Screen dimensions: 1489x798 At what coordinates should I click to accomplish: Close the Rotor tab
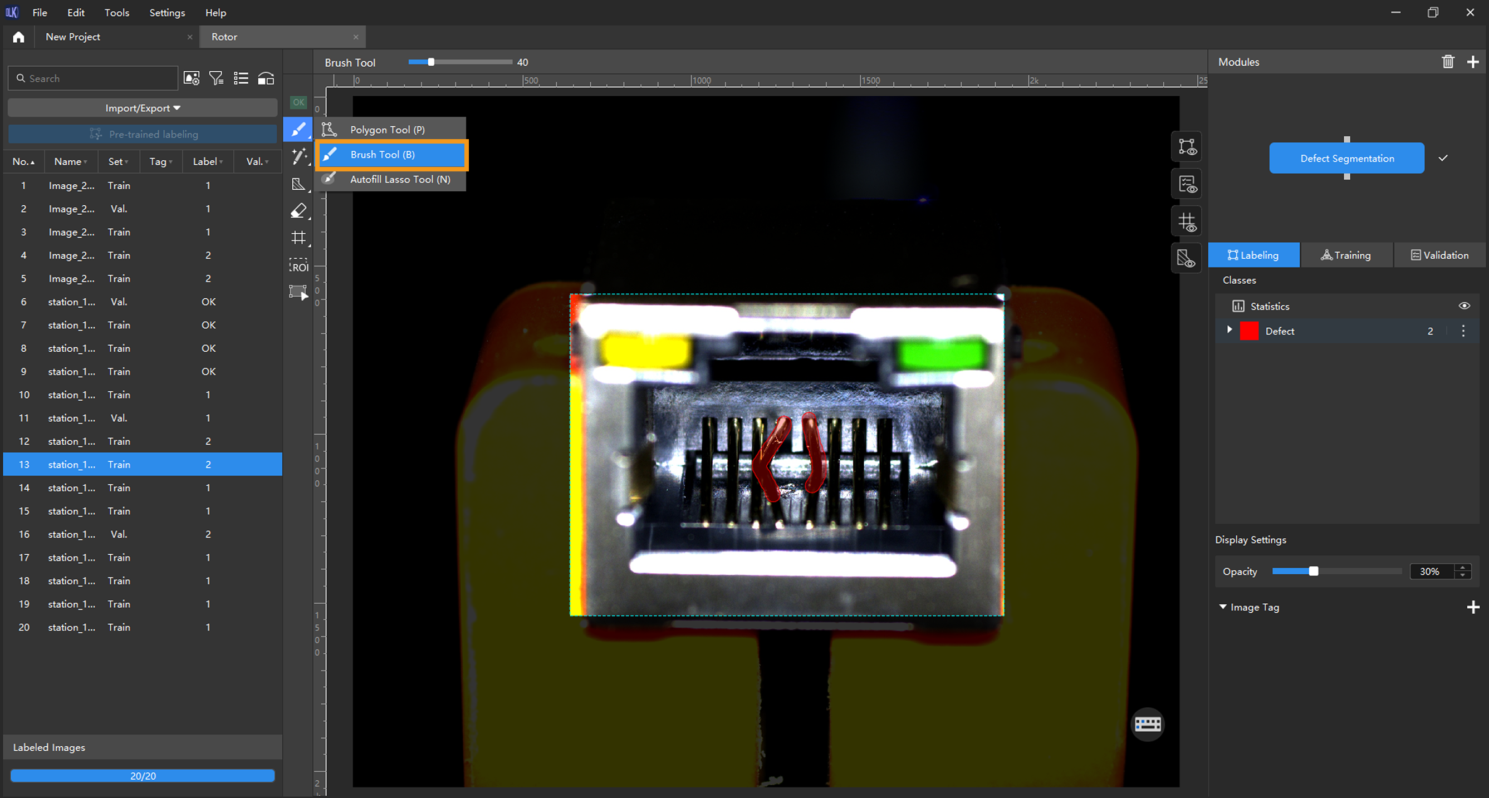355,37
